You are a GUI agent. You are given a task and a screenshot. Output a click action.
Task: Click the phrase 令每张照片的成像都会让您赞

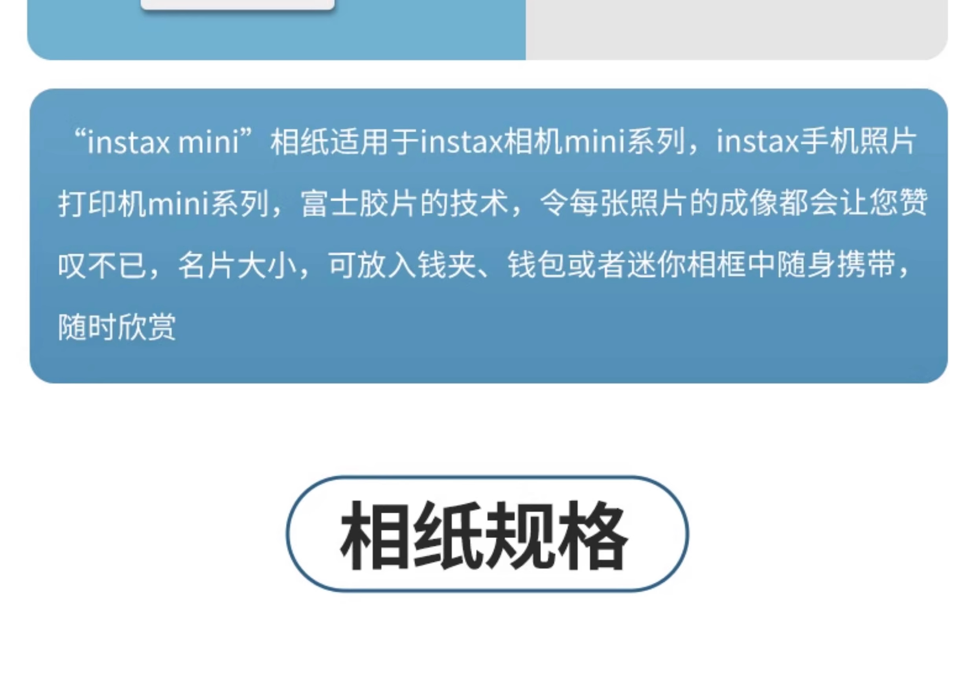(733, 203)
